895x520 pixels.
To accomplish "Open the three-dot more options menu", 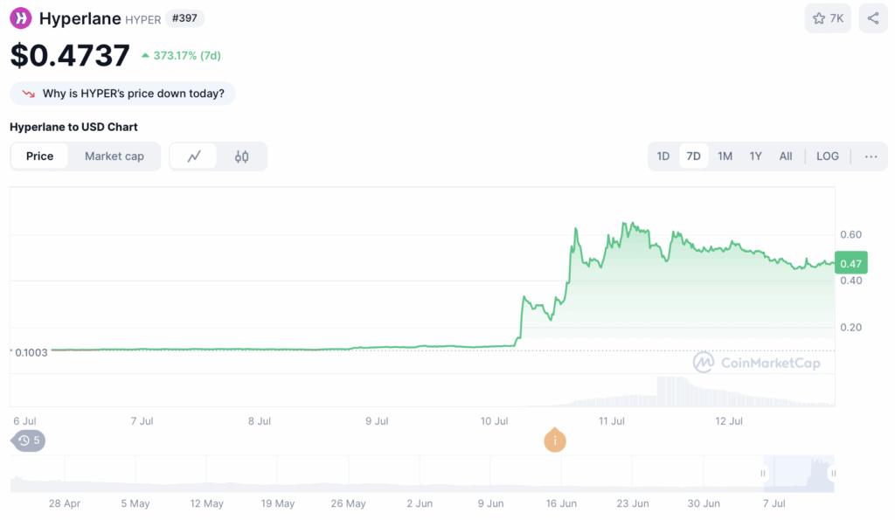I will point(871,156).
